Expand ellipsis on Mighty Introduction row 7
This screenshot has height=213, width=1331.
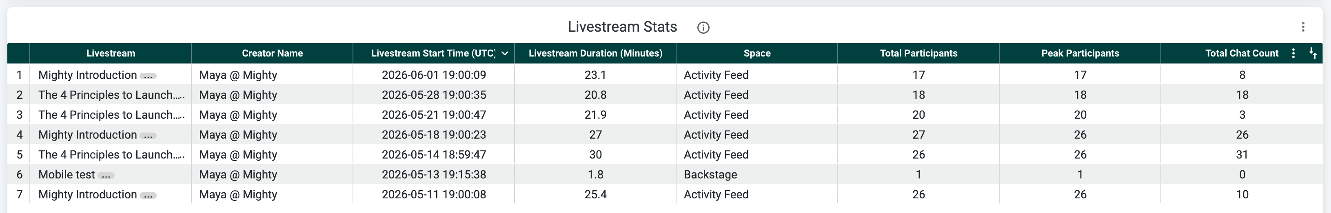pos(148,196)
